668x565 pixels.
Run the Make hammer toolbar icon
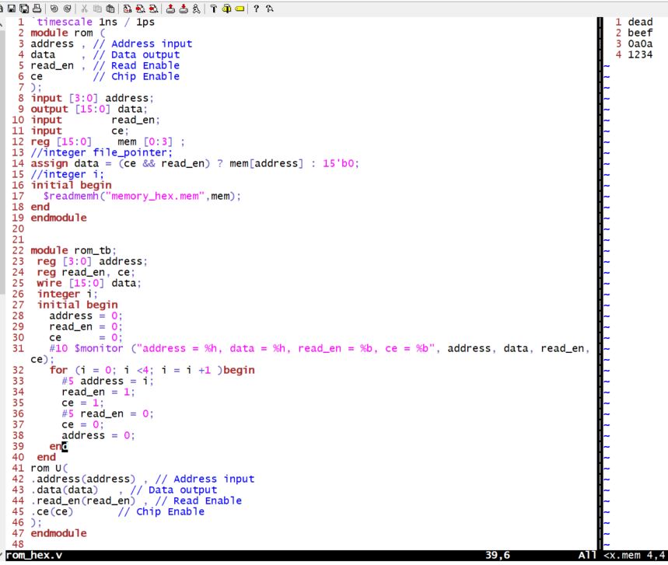tap(213, 8)
